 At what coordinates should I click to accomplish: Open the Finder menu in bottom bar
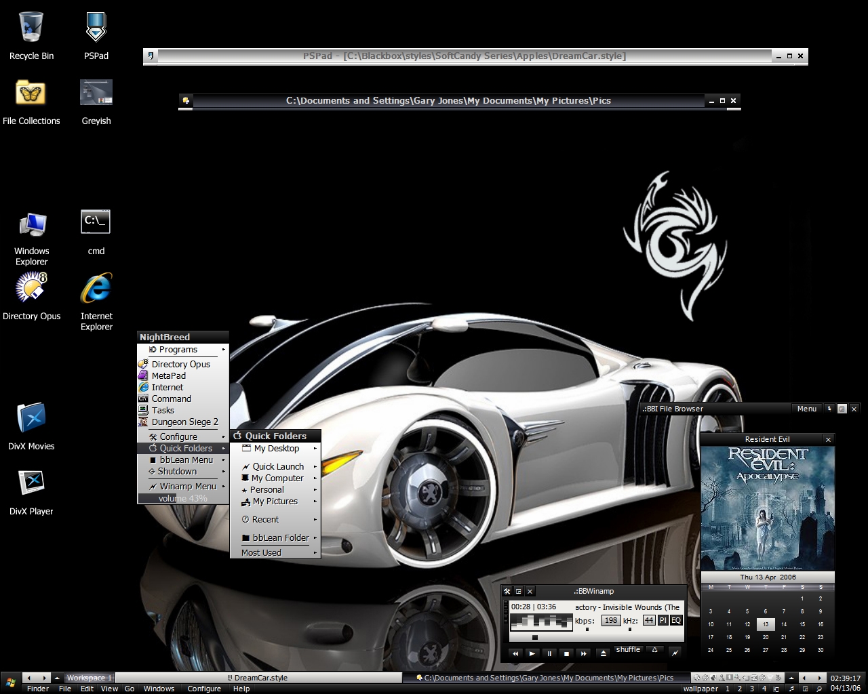tap(38, 689)
